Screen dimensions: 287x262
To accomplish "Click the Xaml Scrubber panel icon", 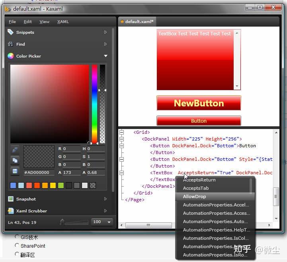I will (x=11, y=211).
